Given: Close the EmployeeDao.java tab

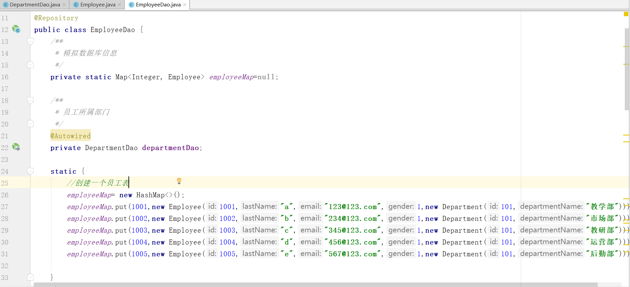Looking at the screenshot, I should click(185, 5).
